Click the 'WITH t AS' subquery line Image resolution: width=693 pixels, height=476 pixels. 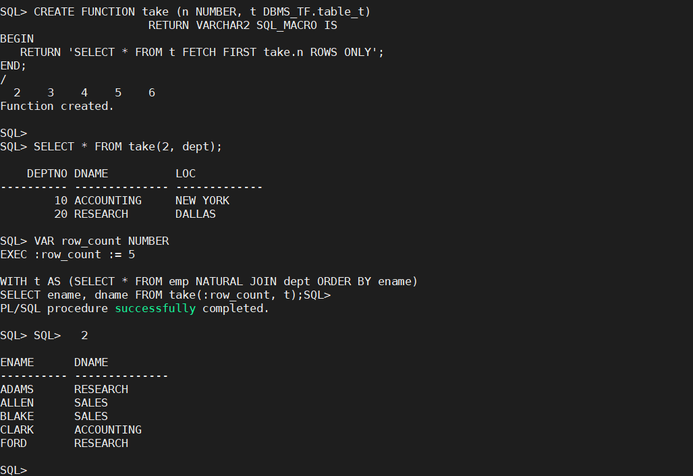209,282
